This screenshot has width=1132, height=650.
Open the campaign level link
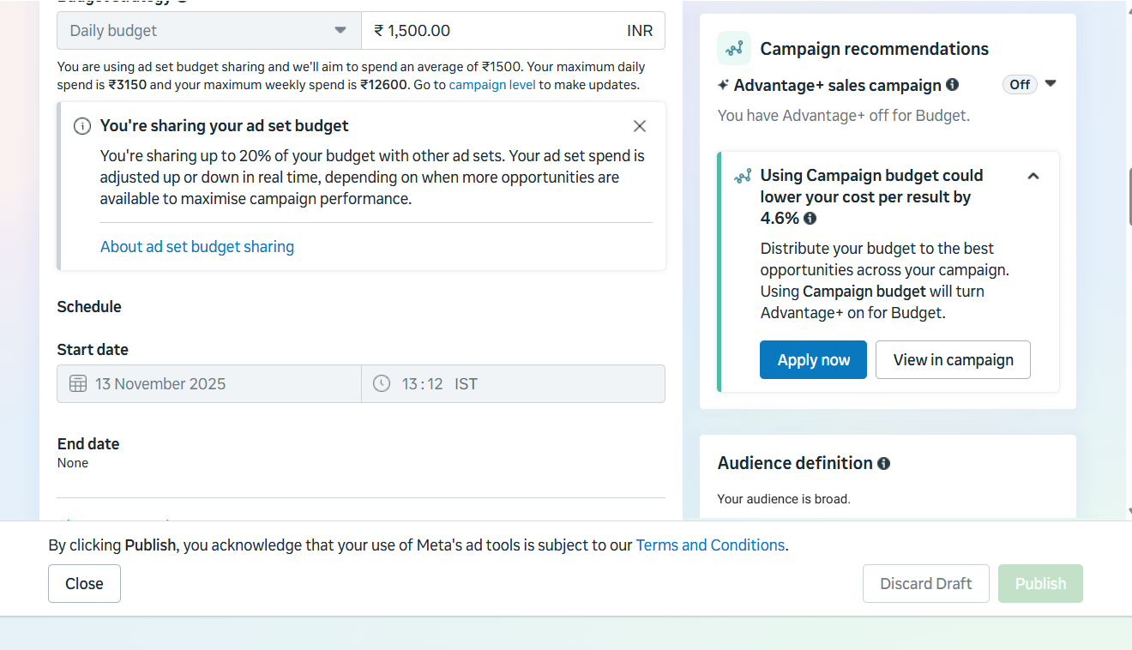[x=492, y=85]
